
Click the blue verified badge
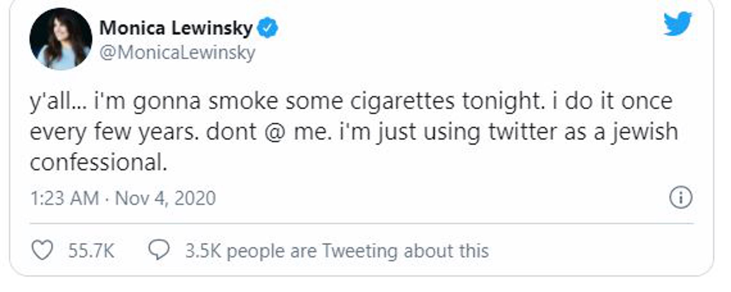point(267,28)
